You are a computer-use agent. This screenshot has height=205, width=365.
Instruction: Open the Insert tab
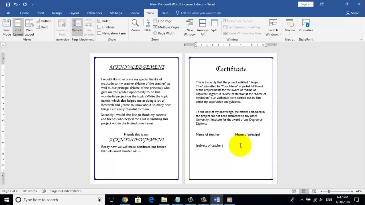coord(40,13)
